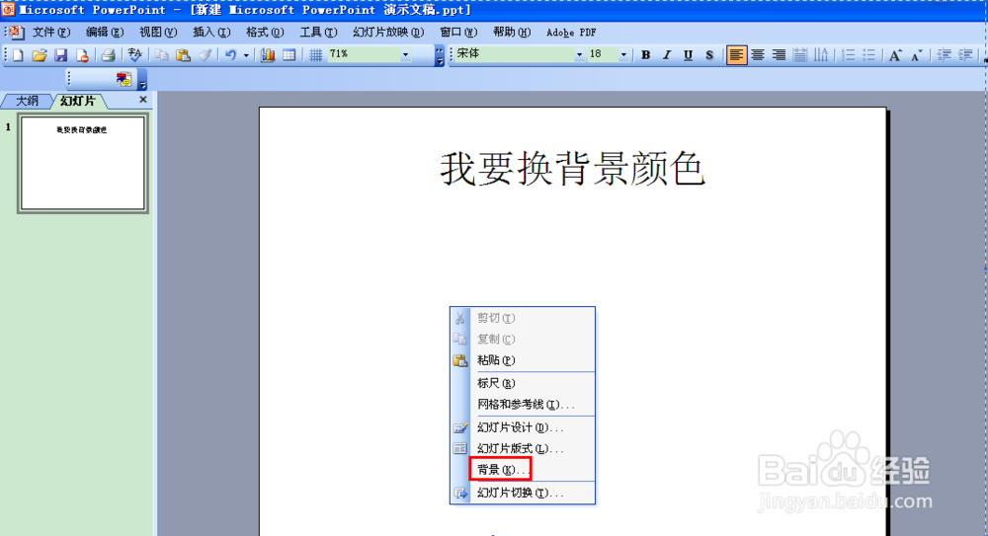Select the Format Painter brush
Screen dimensions: 988x536
pyautogui.click(x=205, y=55)
